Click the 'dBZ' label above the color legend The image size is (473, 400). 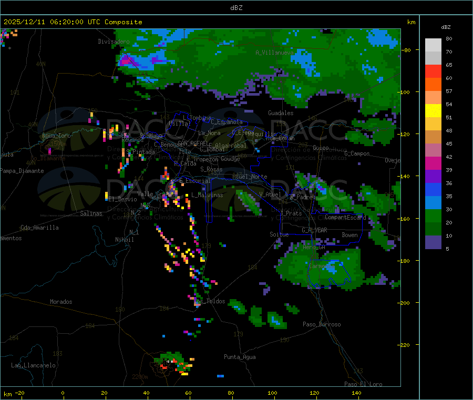point(446,27)
